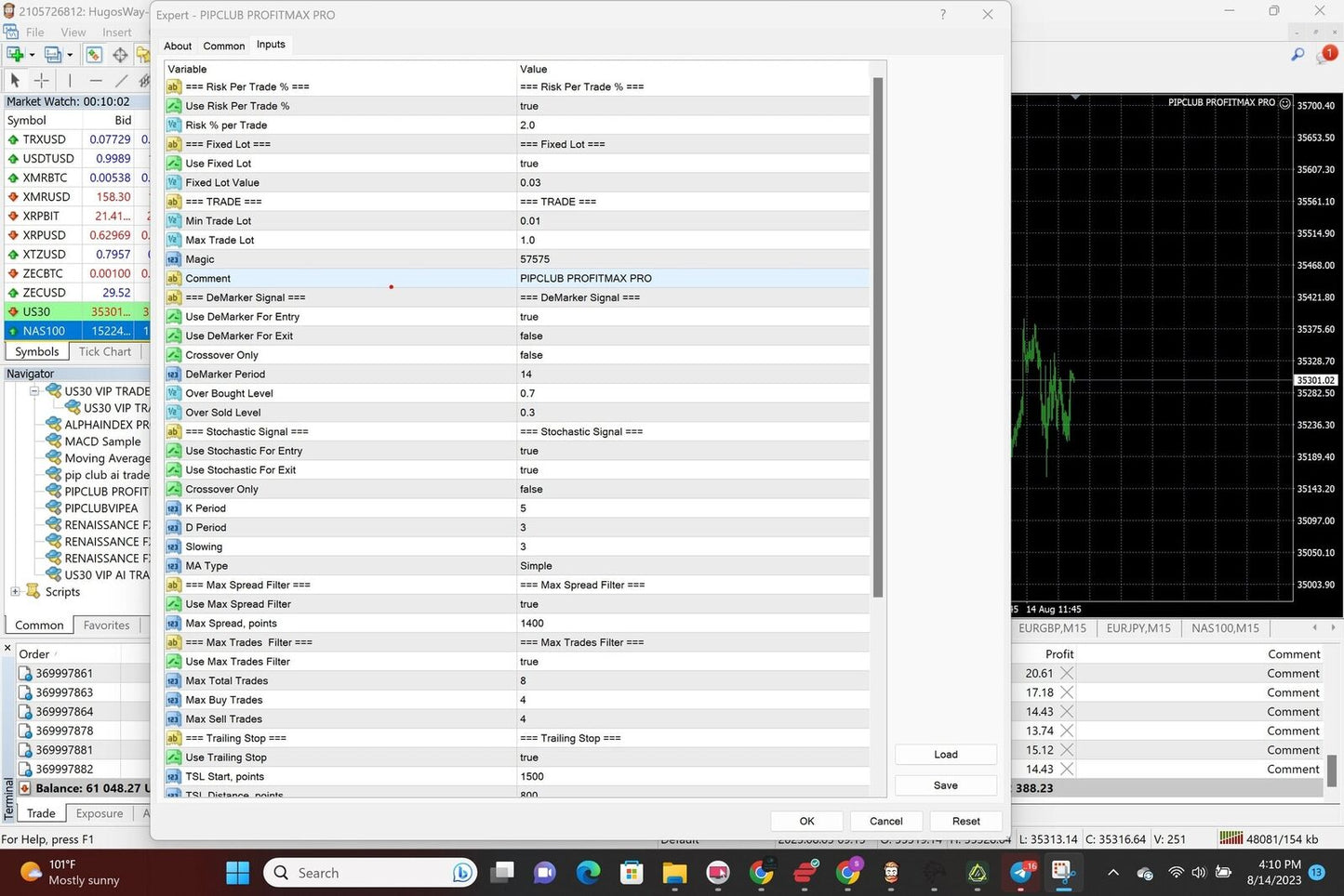Screen dimensions: 1344x896
Task: Click the OK button
Action: [x=806, y=822]
